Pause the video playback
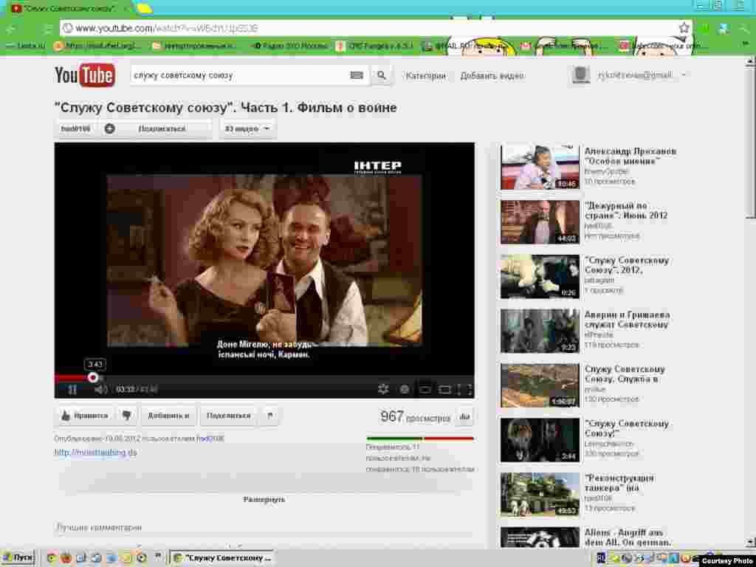The image size is (756, 567). pyautogui.click(x=72, y=389)
